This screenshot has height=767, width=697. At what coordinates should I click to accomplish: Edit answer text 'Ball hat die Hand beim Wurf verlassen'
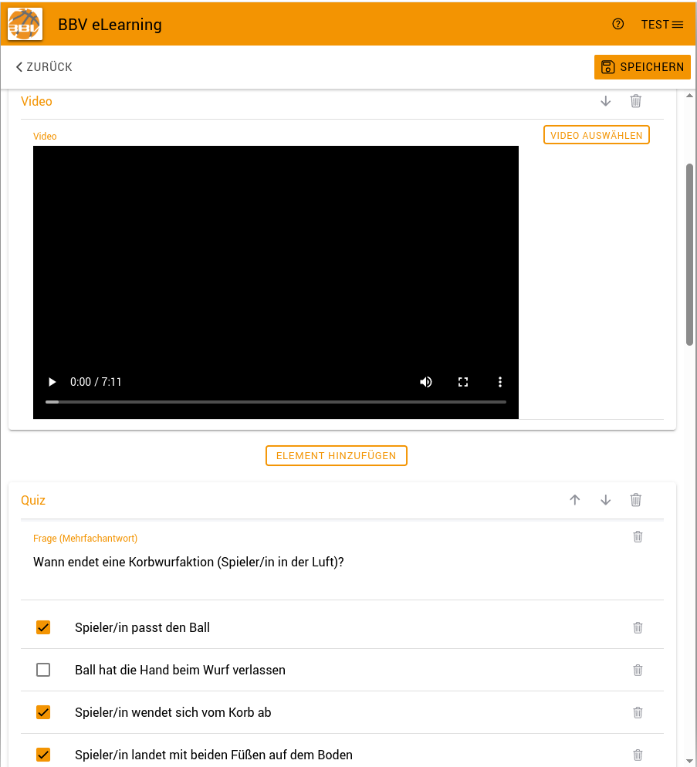click(x=180, y=670)
